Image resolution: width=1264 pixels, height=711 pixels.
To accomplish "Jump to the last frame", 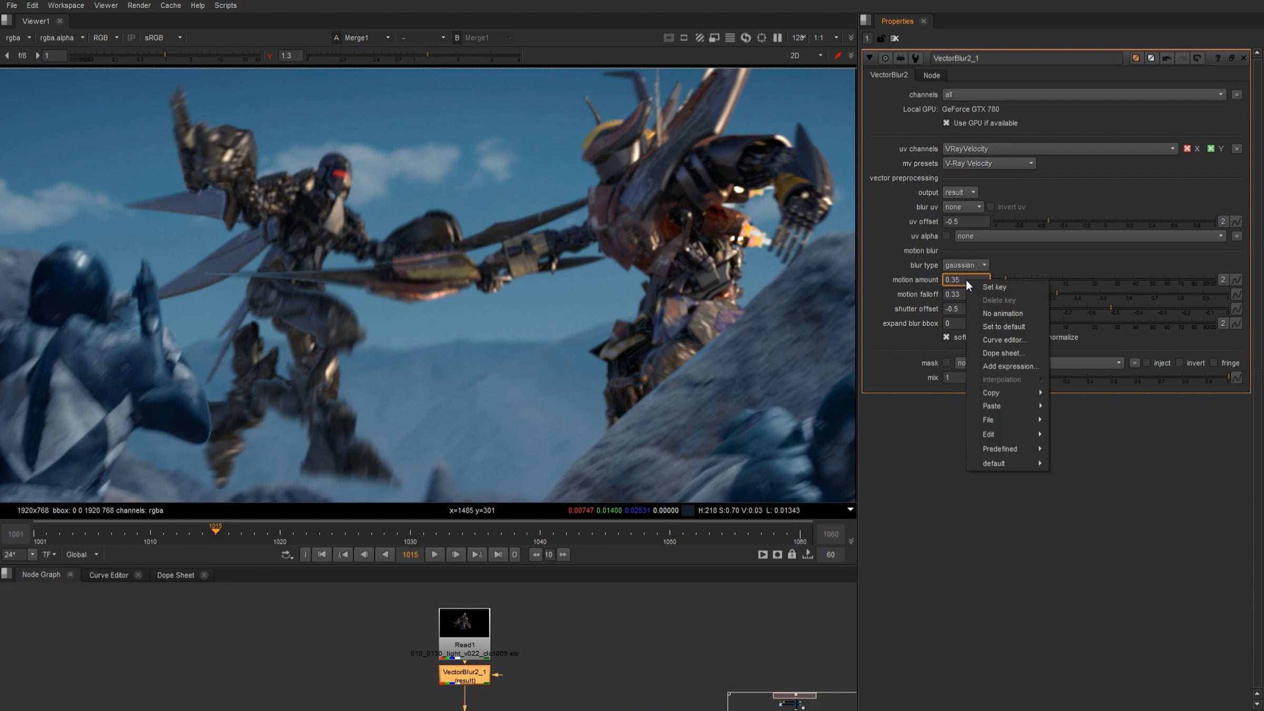I will pyautogui.click(x=498, y=555).
